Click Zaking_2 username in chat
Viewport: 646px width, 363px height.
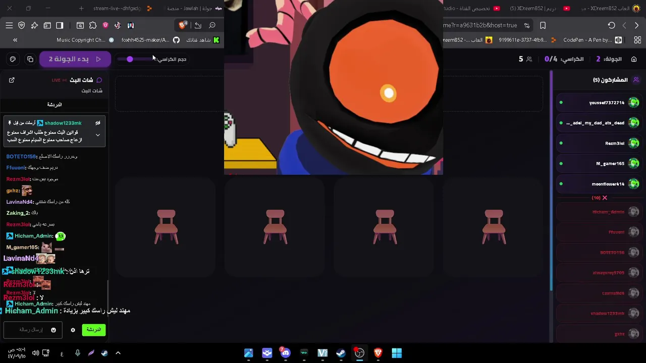[x=18, y=213]
